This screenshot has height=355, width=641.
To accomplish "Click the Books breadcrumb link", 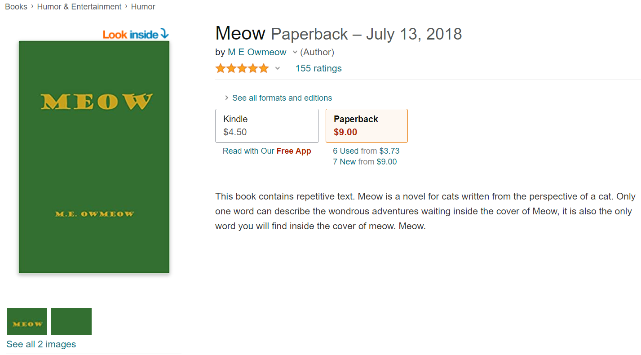I will [x=16, y=6].
